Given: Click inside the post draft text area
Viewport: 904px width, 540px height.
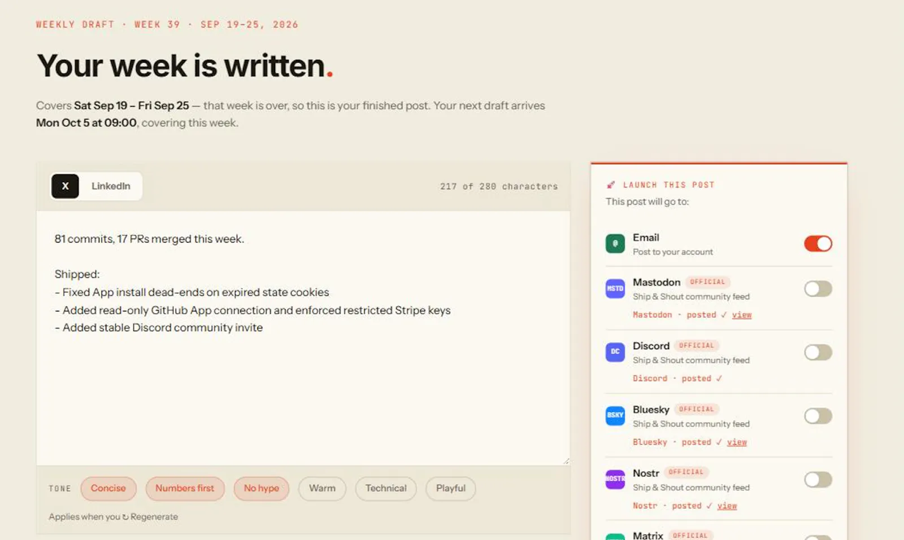Looking at the screenshot, I should (303, 339).
